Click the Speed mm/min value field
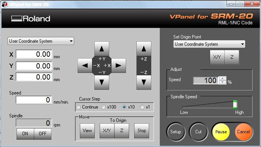 [34, 100]
